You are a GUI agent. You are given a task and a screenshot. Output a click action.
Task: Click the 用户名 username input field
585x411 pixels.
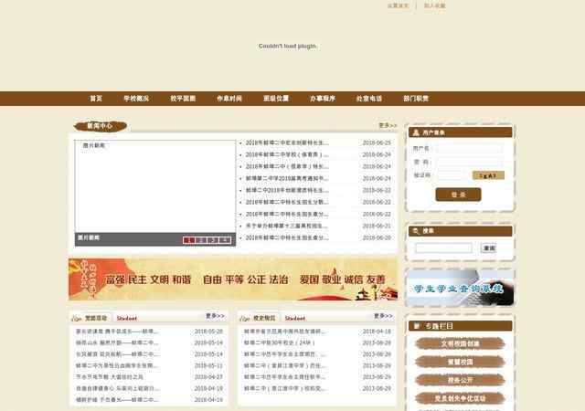(x=469, y=148)
